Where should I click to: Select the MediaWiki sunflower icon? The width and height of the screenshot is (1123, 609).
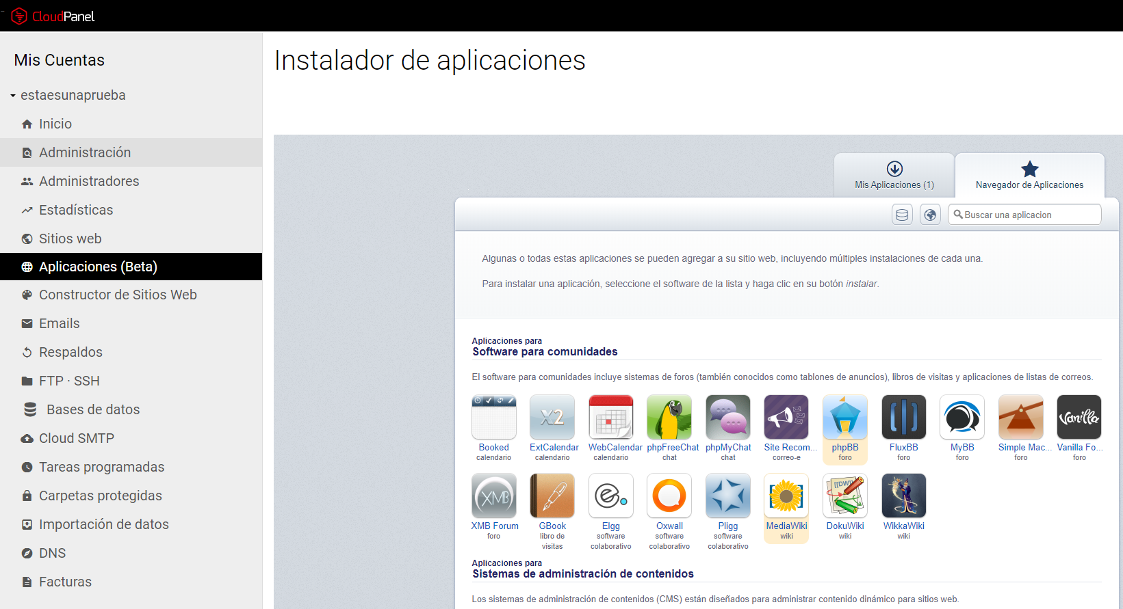coord(786,496)
